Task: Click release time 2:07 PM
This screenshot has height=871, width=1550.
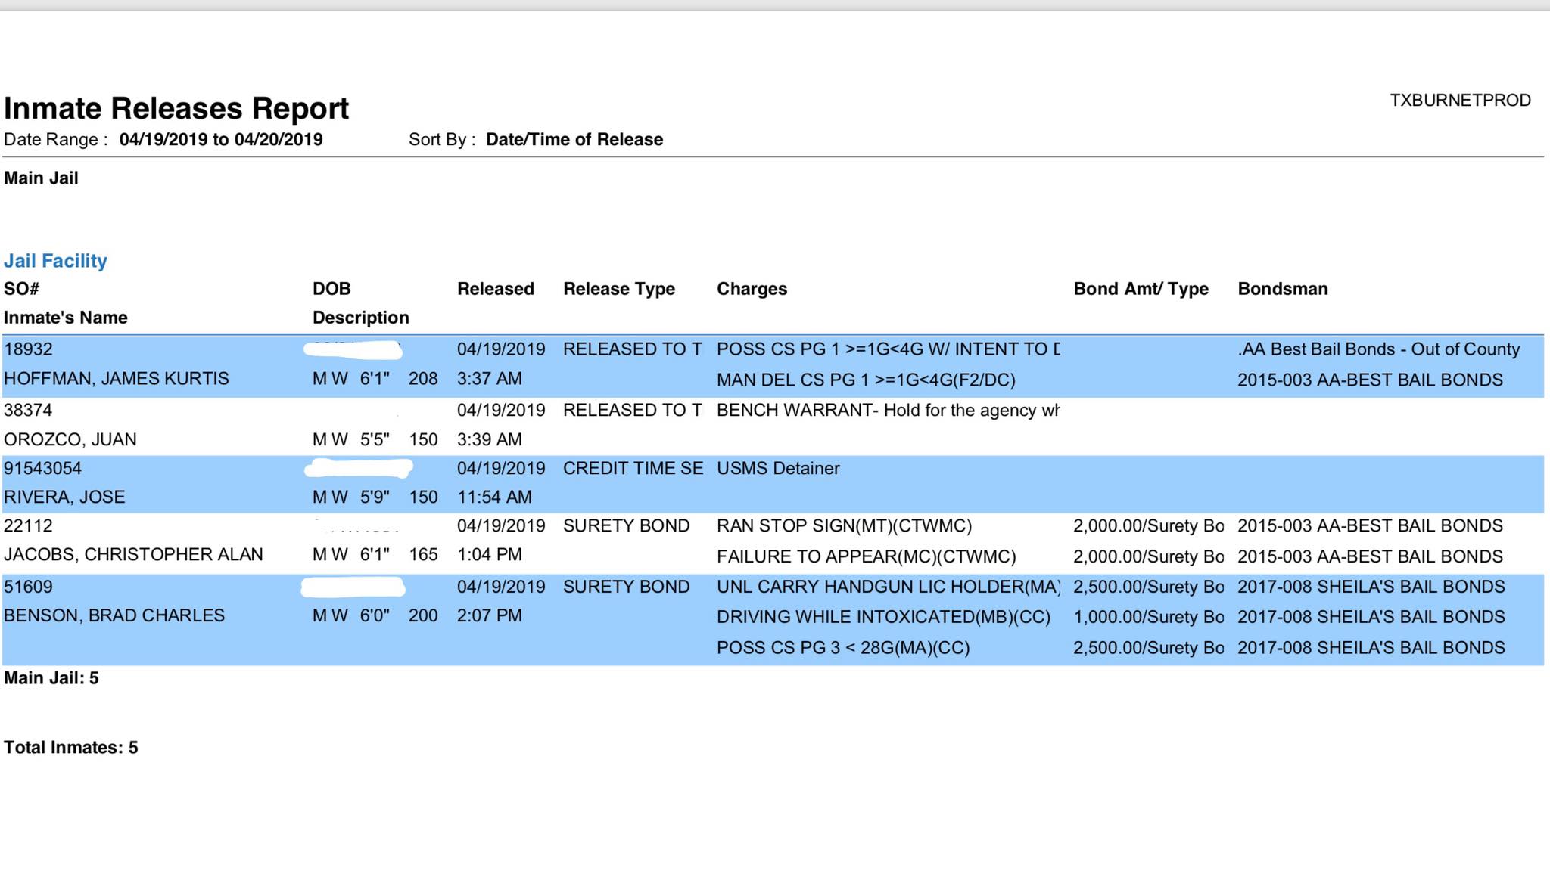Action: [x=490, y=615]
